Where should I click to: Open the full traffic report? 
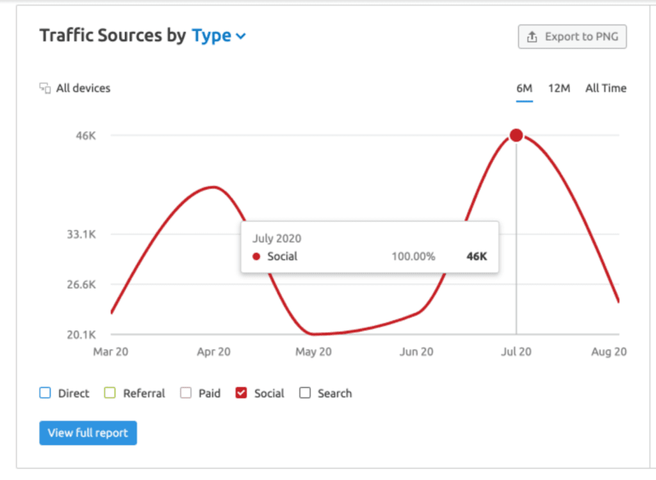pyautogui.click(x=88, y=433)
